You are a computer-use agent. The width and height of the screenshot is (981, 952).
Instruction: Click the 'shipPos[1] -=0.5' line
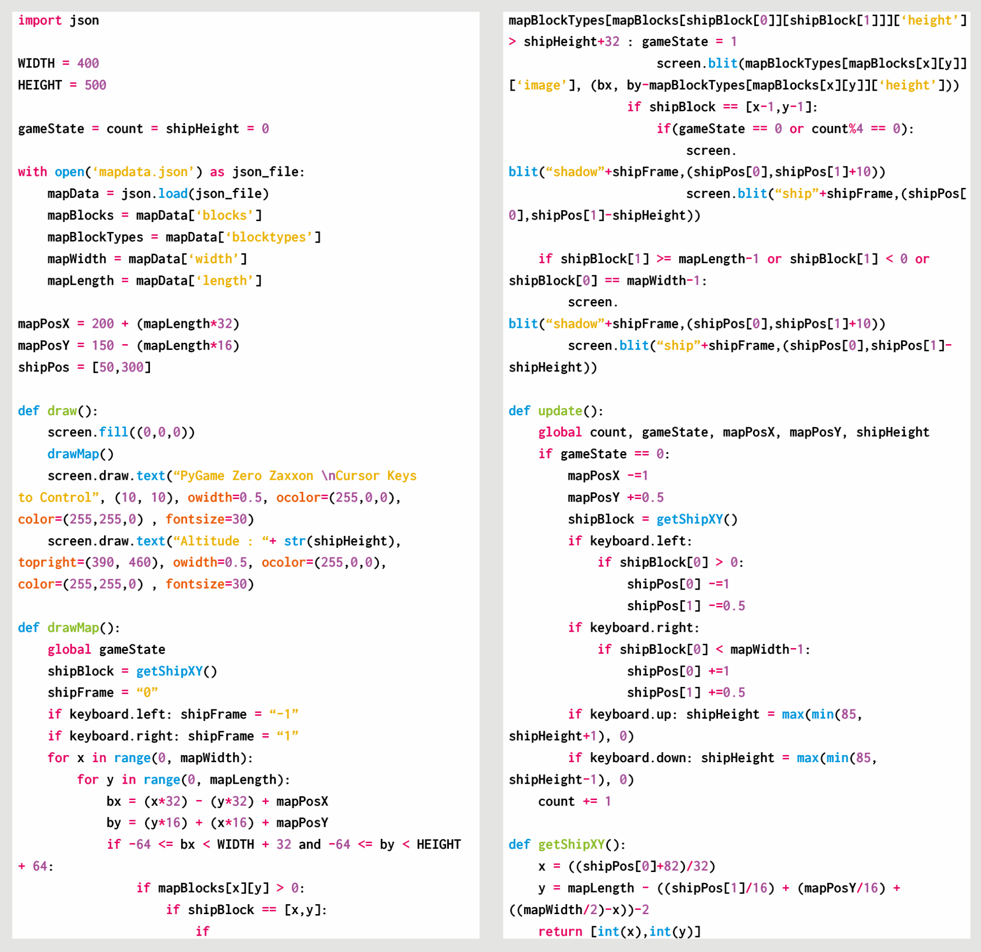coord(686,606)
